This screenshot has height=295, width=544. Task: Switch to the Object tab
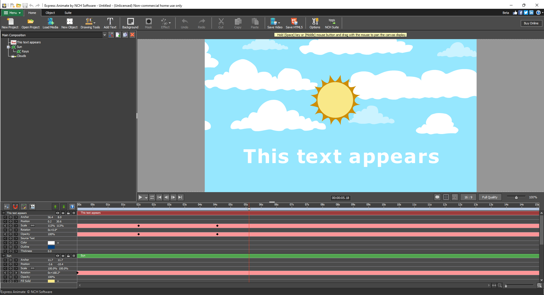point(50,13)
